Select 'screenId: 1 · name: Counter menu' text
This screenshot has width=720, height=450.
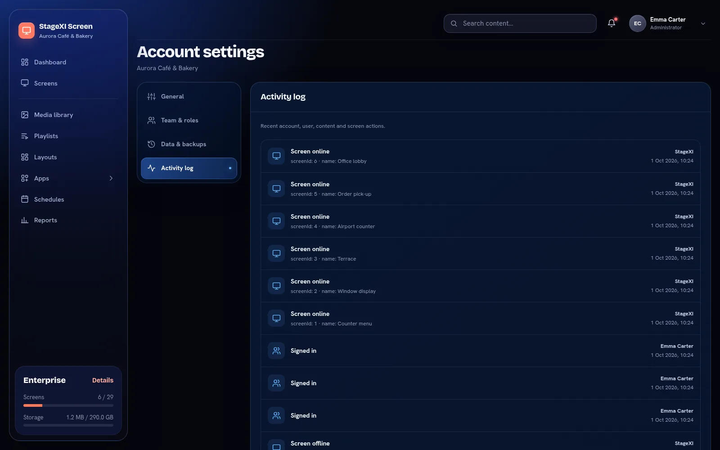coord(331,324)
